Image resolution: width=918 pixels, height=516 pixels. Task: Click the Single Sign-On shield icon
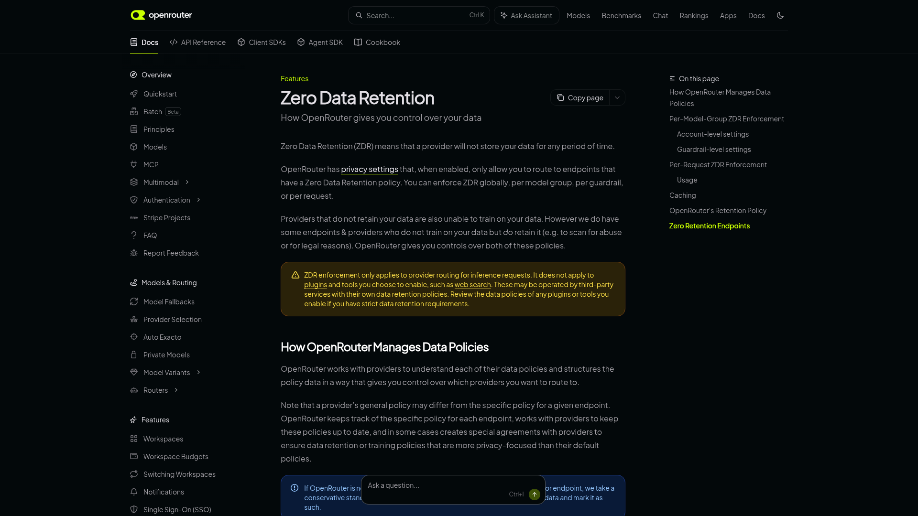tap(134, 509)
